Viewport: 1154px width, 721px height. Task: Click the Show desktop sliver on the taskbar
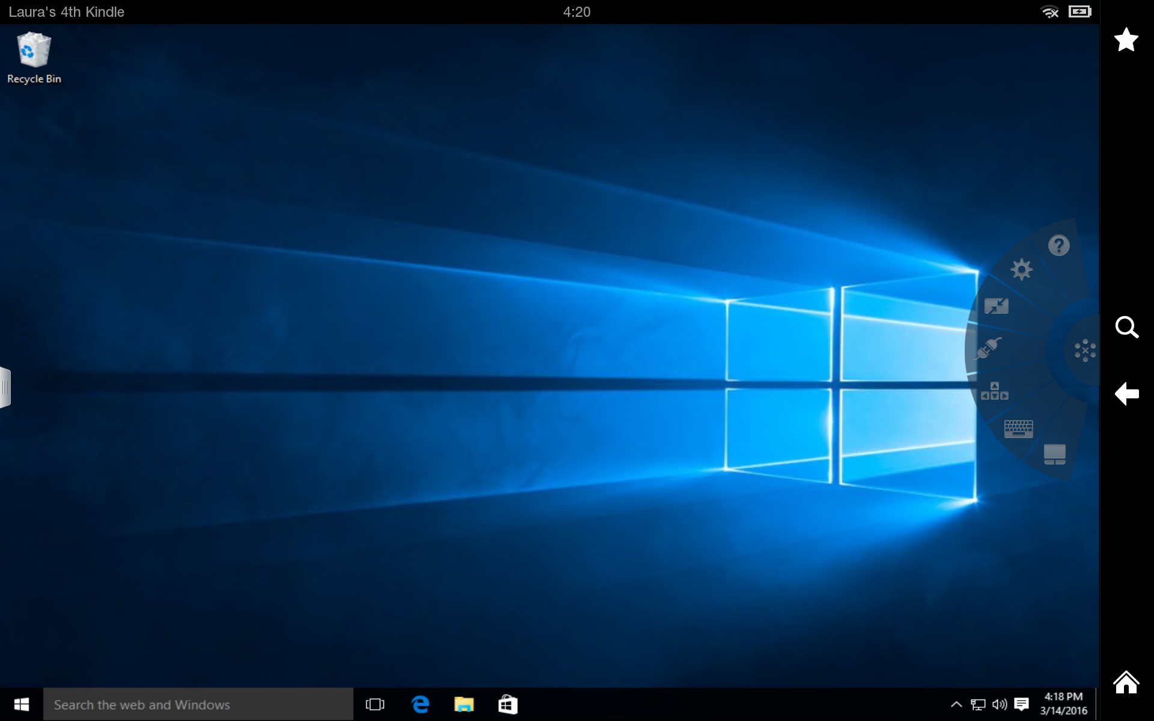[1098, 704]
